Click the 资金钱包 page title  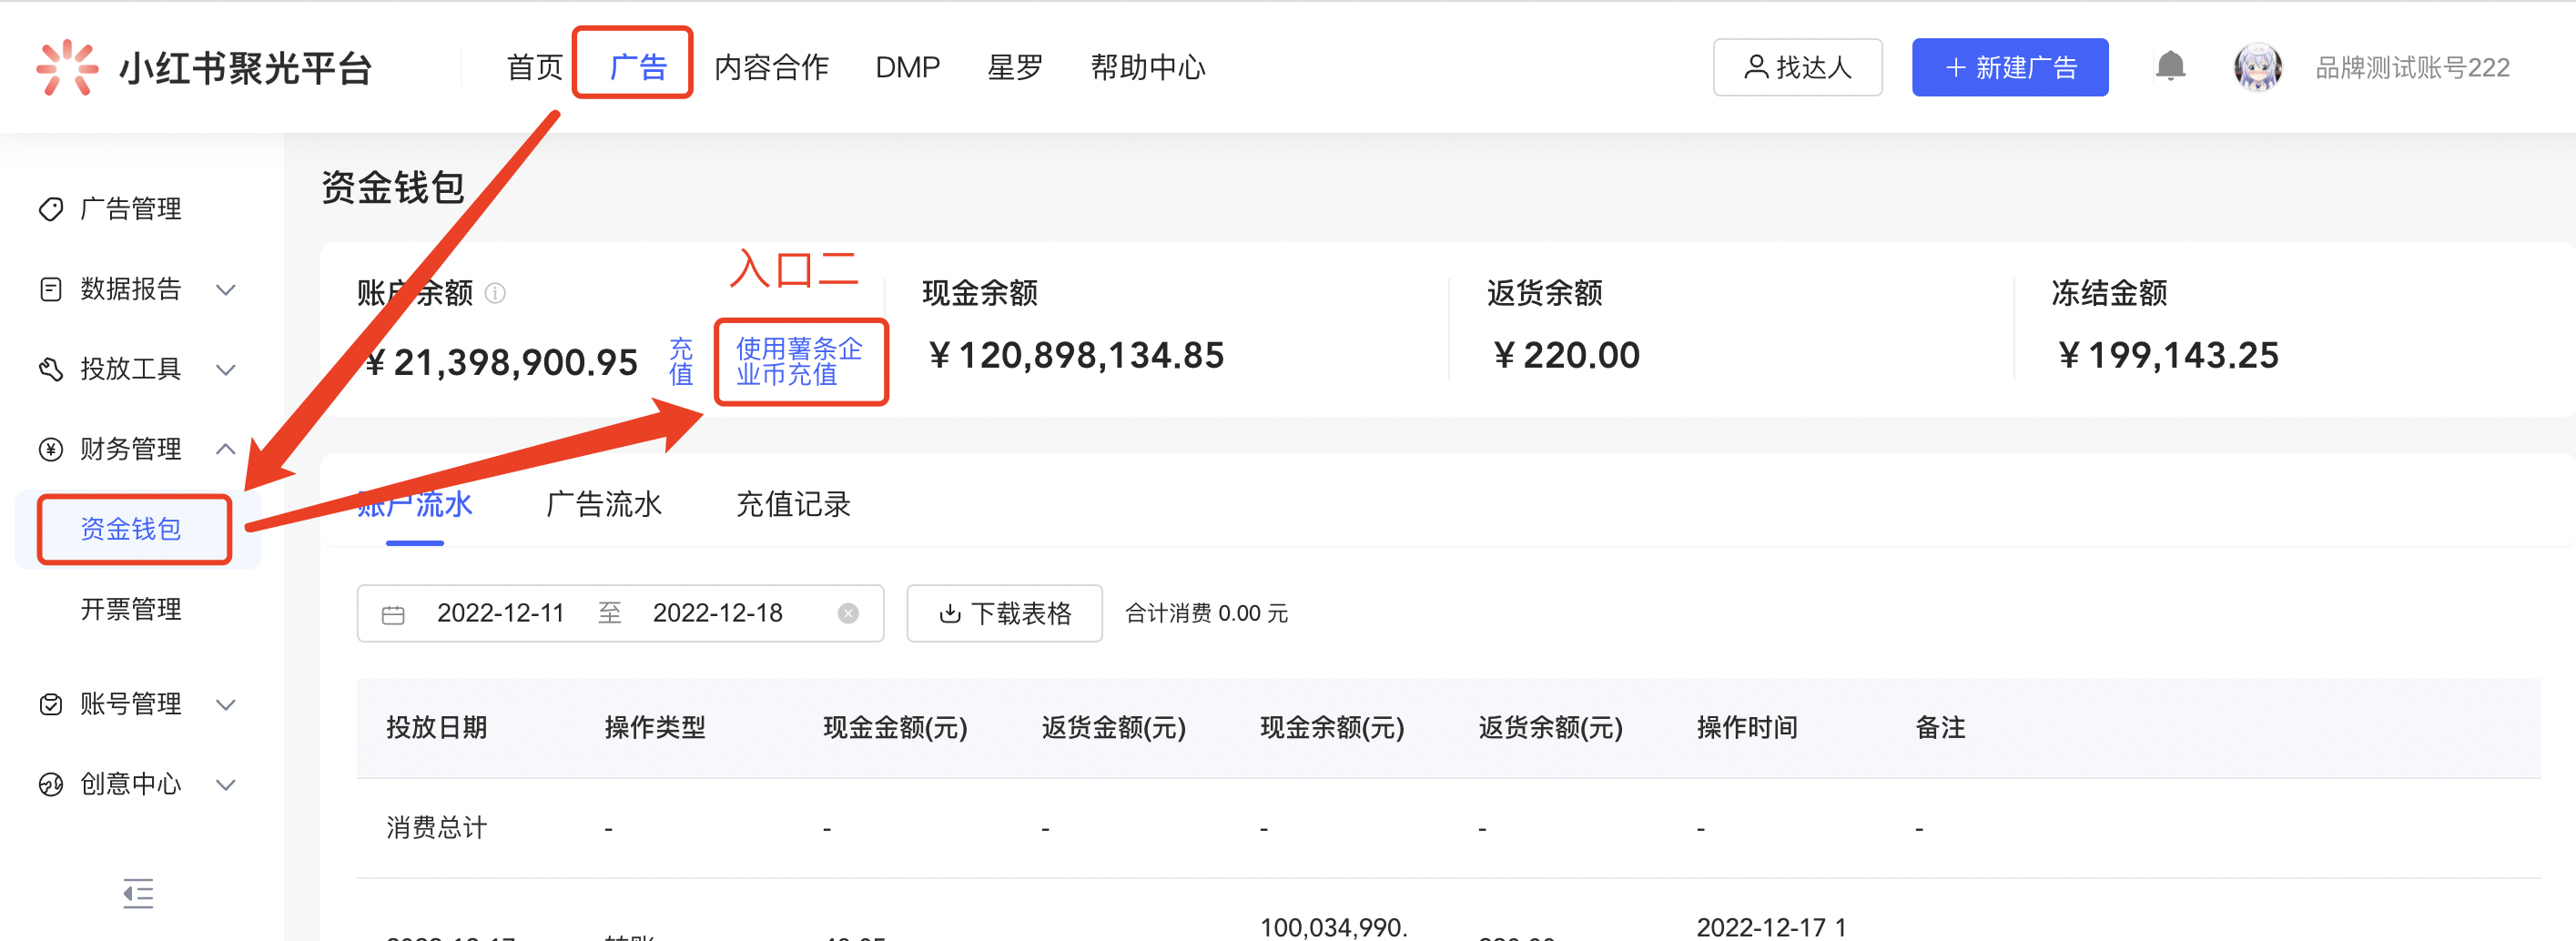click(393, 187)
